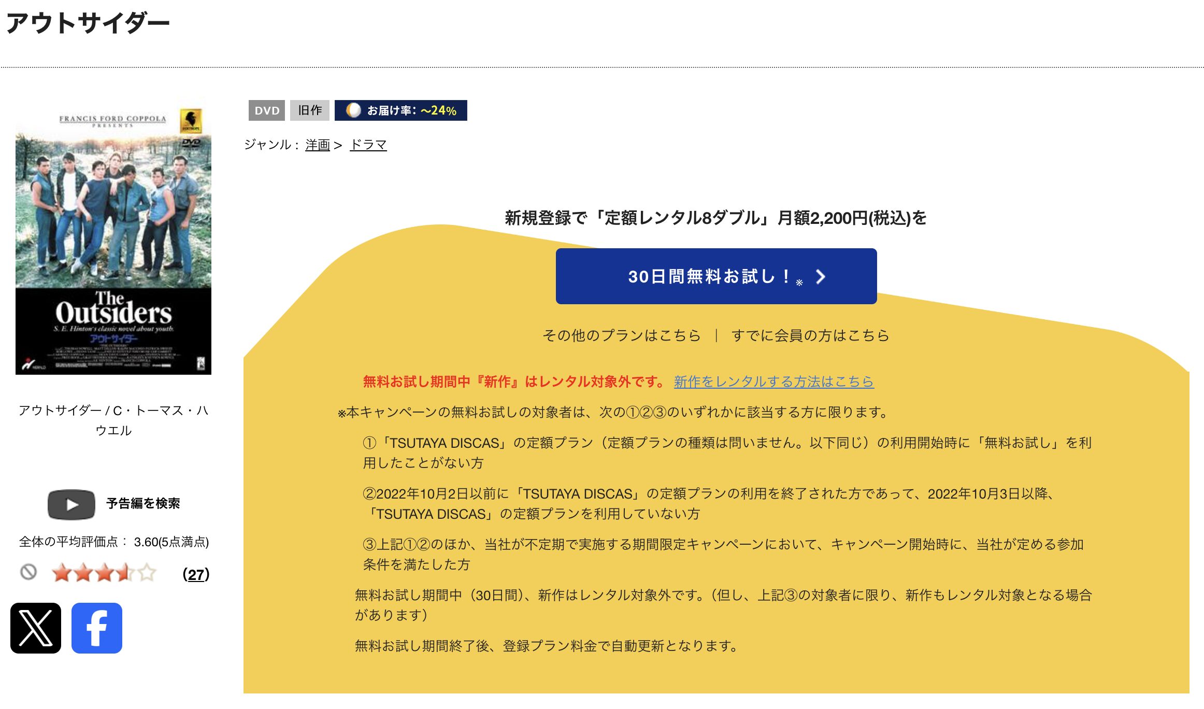
Task: Click condition ② 2022年10月2日以前 paragraph
Action: (x=709, y=504)
